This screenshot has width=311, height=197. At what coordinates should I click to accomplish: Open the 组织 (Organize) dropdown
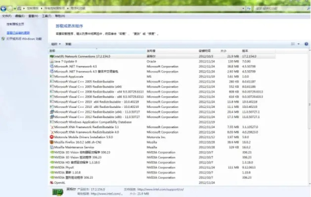(55, 44)
